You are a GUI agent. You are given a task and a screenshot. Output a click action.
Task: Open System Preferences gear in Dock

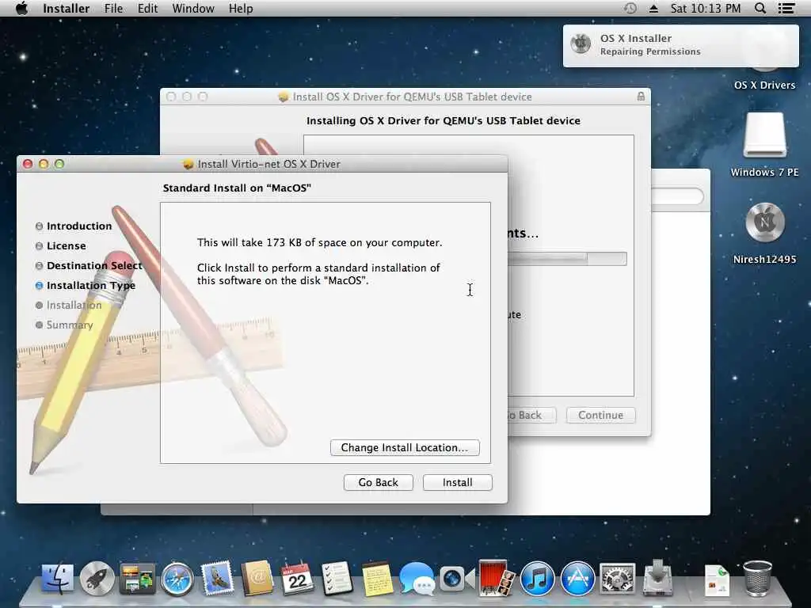(x=617, y=579)
